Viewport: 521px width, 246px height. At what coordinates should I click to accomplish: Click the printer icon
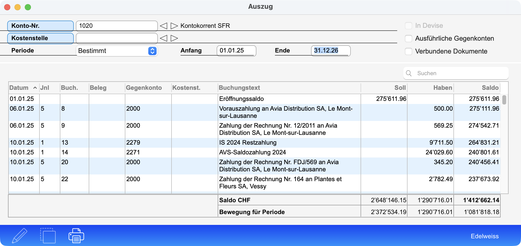click(76, 235)
